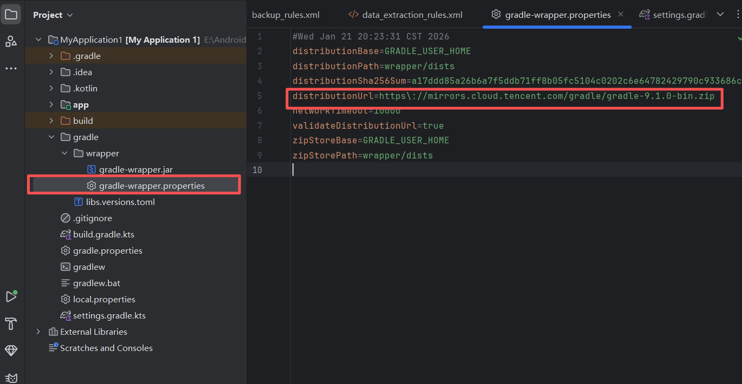Collapse the wrapper folder

(x=64, y=154)
